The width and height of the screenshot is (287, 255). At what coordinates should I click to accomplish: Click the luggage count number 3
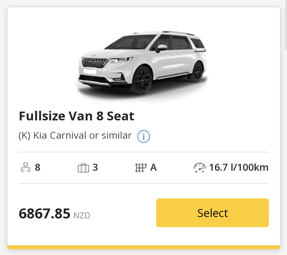tap(95, 168)
